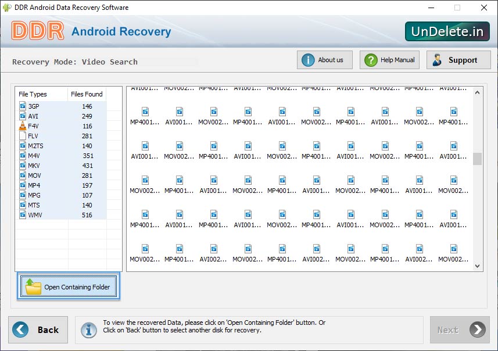Click the 107 count in the MPG row
This screenshot has width=498, height=351.
[x=87, y=195]
